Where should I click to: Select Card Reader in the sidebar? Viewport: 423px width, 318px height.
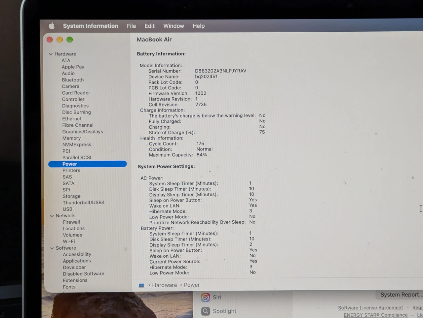[76, 93]
